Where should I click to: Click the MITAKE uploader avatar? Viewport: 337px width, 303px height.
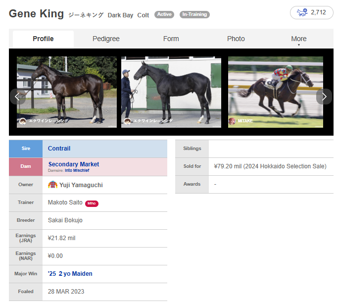click(232, 121)
